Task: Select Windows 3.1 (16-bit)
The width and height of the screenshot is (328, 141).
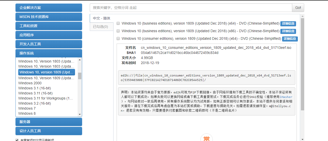Action: [x=34, y=88]
